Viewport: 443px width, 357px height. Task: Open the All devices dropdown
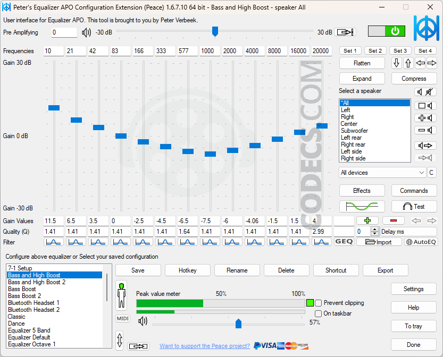382,173
